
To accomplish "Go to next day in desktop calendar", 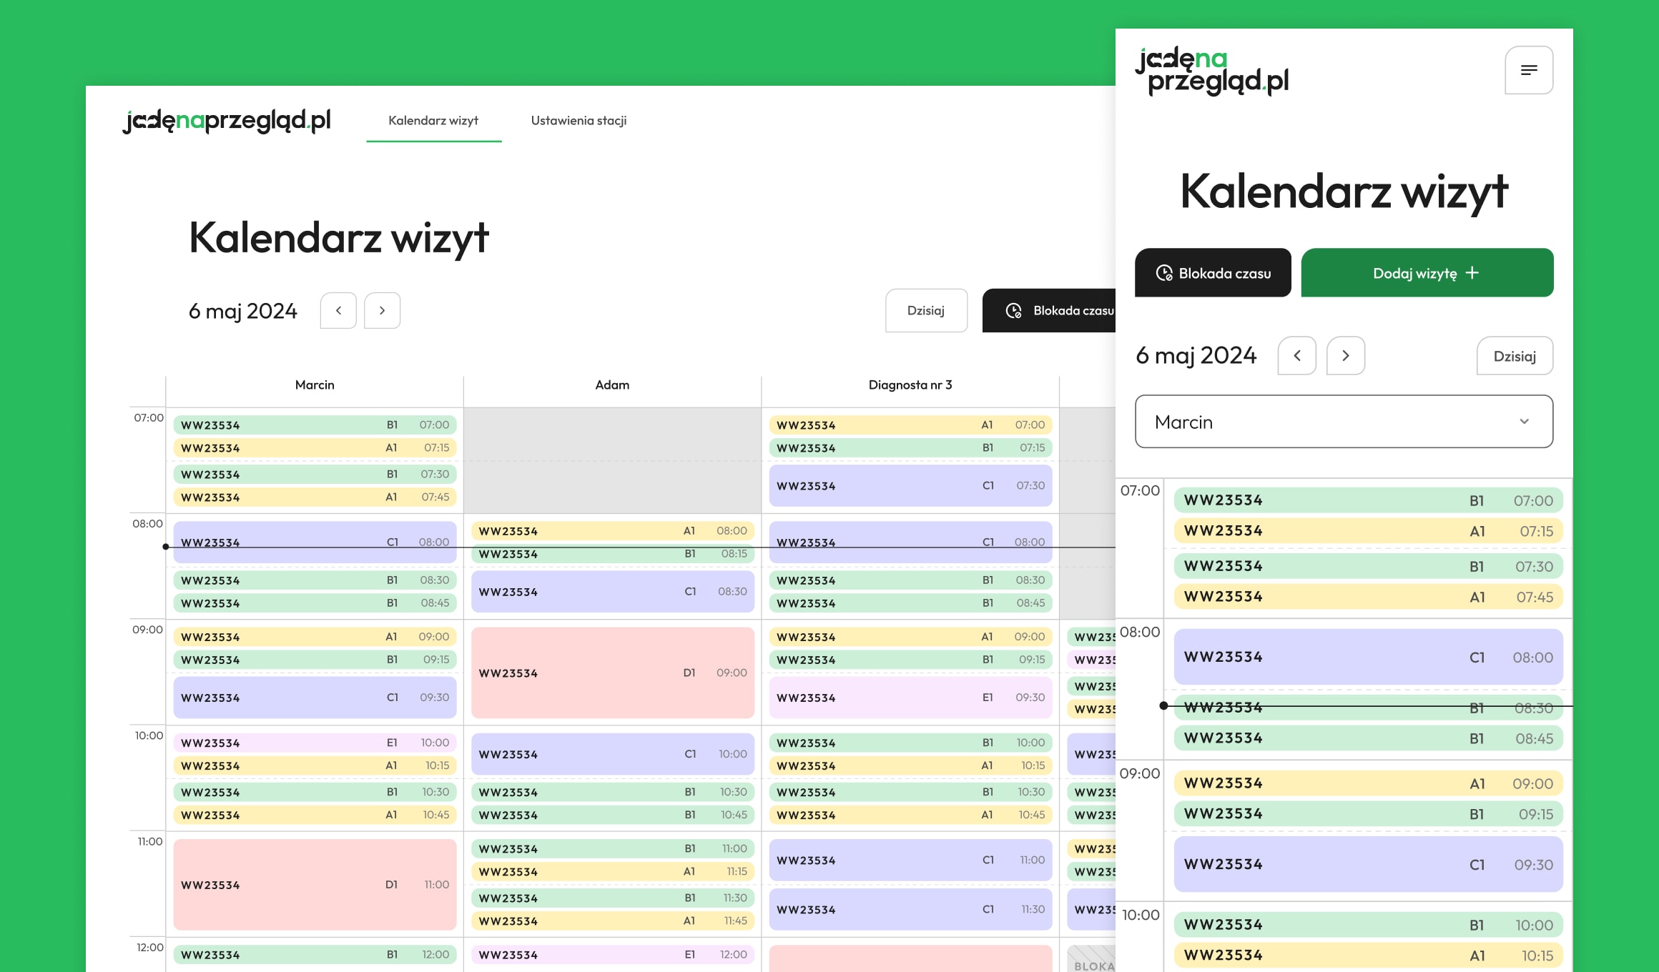I will click(382, 310).
